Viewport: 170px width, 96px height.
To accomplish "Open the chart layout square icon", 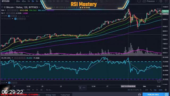I will coord(139,1).
